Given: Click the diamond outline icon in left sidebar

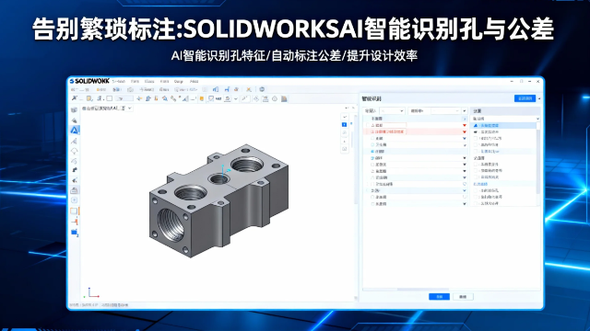Looking at the screenshot, I should 74,151.
